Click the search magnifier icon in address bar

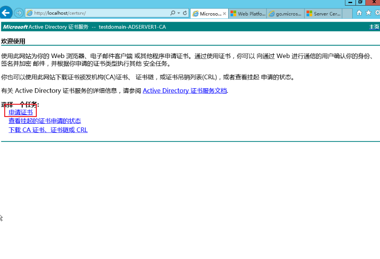tap(173, 13)
